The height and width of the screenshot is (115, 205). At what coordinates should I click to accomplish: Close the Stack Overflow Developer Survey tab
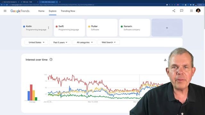pyautogui.click(x=19, y=2)
